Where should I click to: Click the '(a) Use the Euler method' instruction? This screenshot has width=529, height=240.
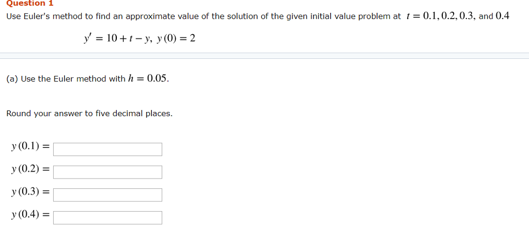click(x=88, y=79)
